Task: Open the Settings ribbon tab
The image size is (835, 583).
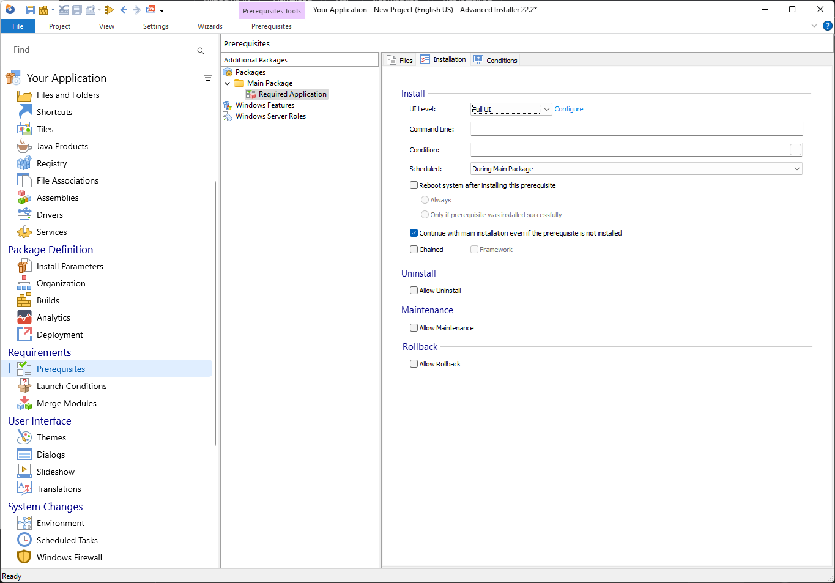Action: tap(156, 26)
